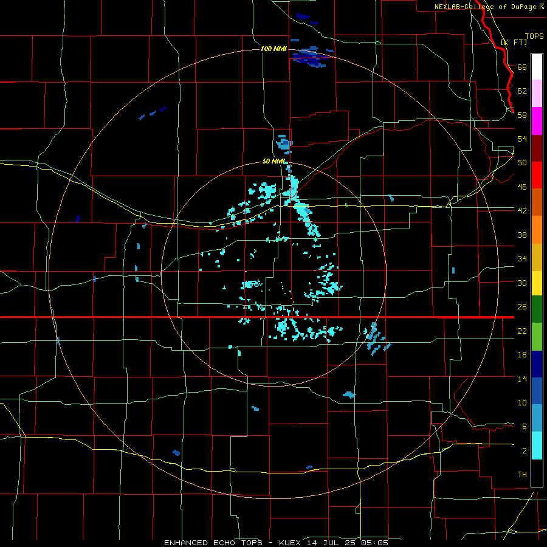Screen dimensions: 547x547
Task: Click the dark orange swatch in the legend
Action: [537, 202]
